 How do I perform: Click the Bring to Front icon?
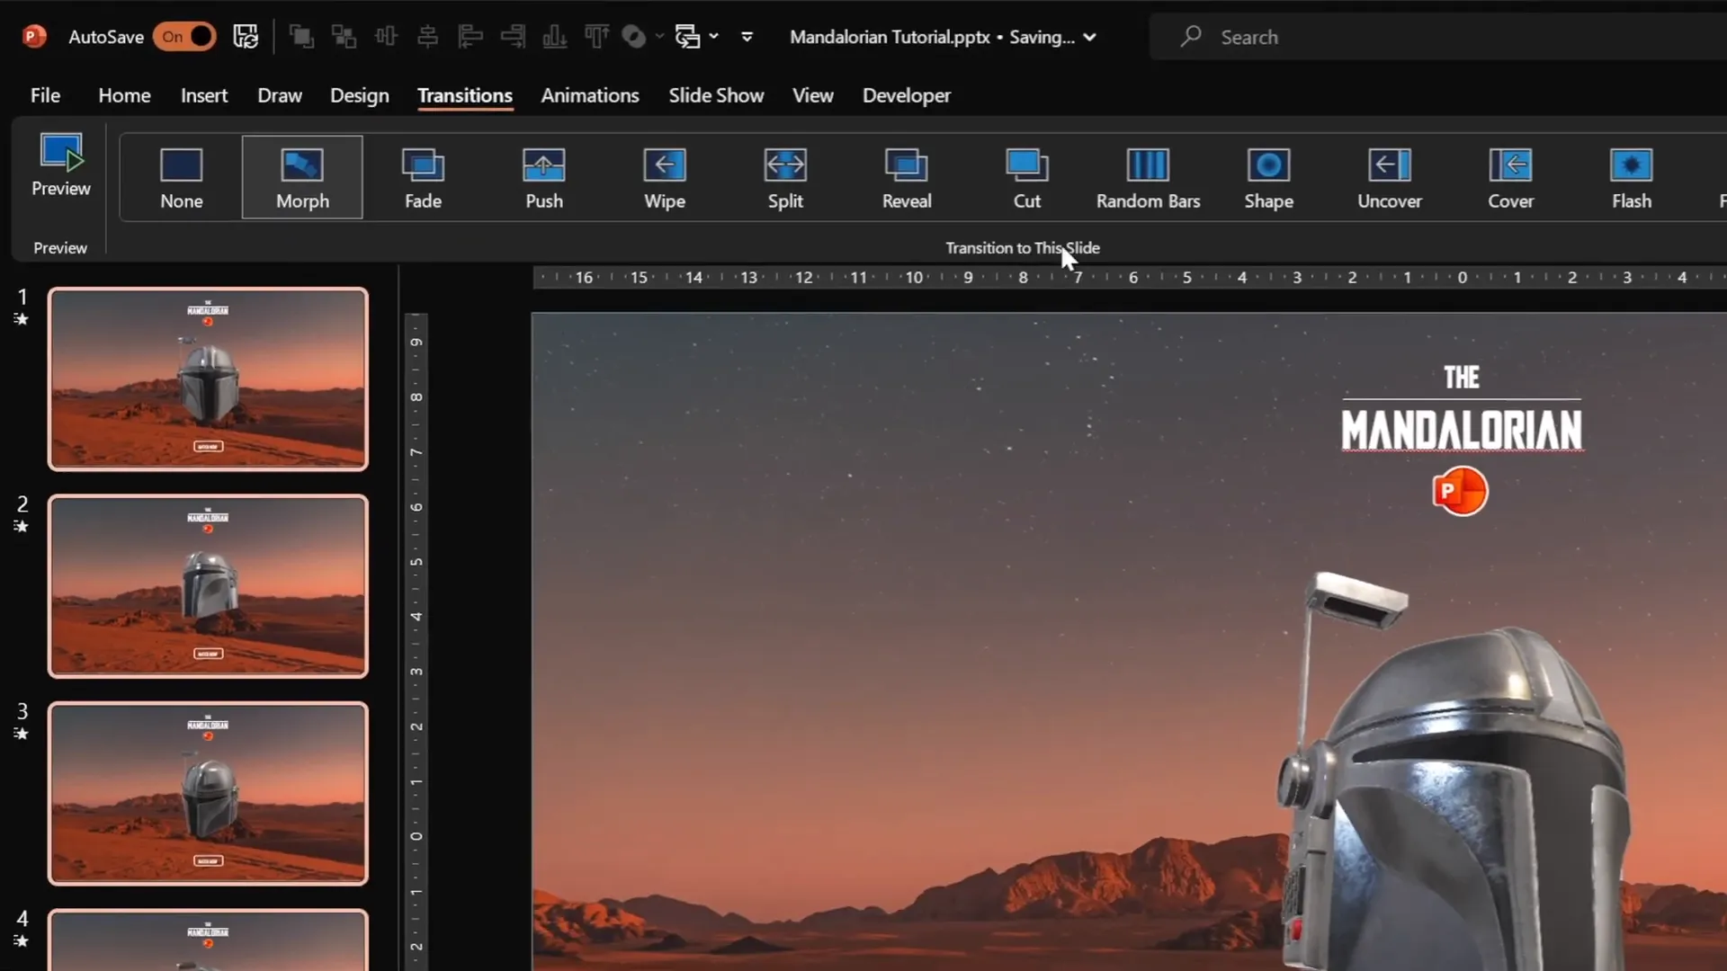click(x=301, y=37)
